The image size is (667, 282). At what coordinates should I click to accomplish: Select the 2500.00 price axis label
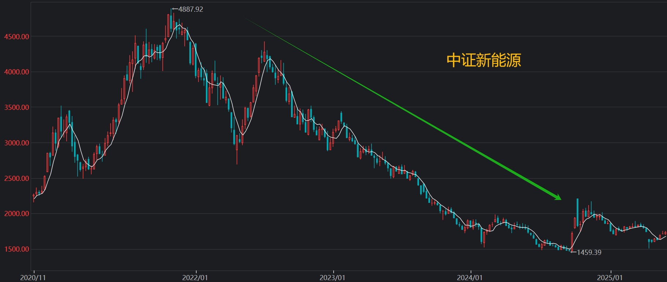pyautogui.click(x=17, y=179)
